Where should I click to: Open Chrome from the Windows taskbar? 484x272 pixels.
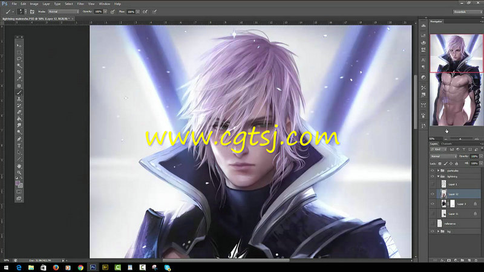pos(80,267)
